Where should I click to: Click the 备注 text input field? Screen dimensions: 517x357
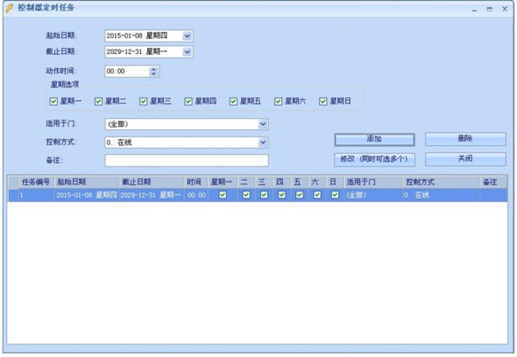tap(186, 160)
